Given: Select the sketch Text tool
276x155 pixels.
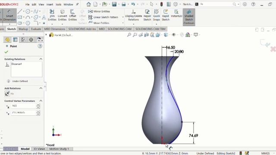Looking at the screenshot, I should (44, 17).
